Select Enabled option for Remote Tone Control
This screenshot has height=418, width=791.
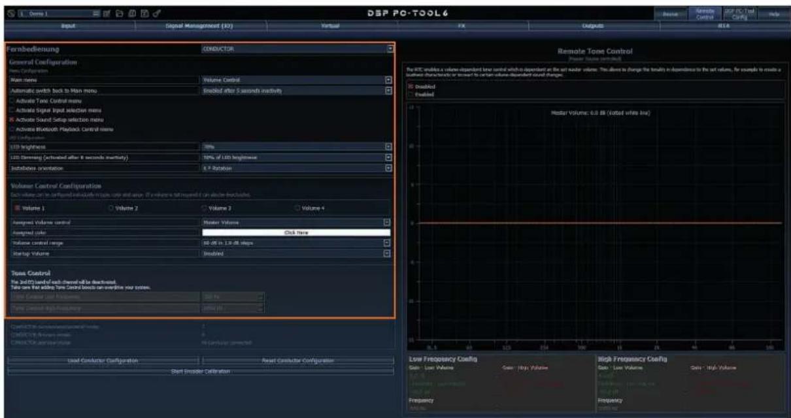(x=410, y=94)
